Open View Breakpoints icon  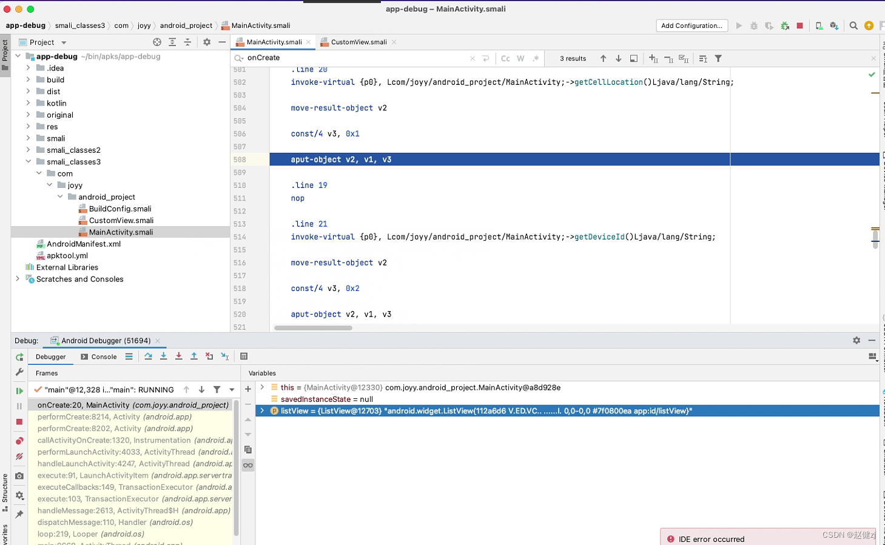pos(19,441)
